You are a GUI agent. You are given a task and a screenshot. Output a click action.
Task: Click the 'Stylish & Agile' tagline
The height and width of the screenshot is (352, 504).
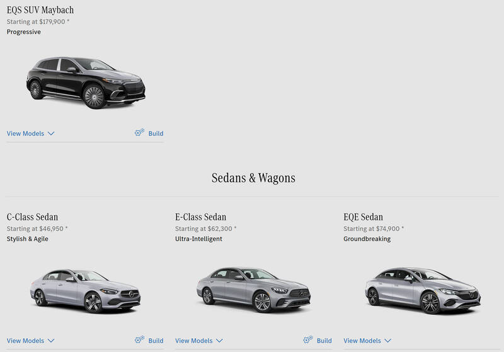click(x=27, y=239)
